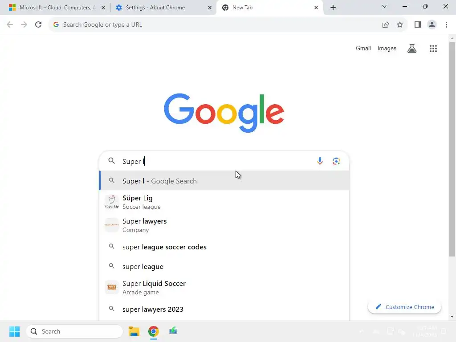This screenshot has height=342, width=456.
Task: Click the forward navigation arrow
Action: point(24,25)
